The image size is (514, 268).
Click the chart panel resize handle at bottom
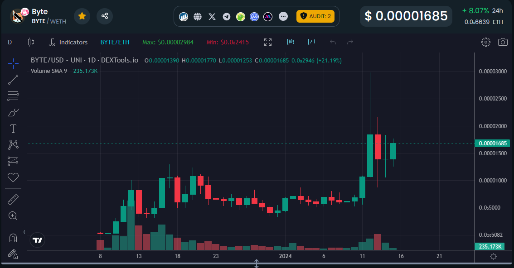click(x=257, y=263)
